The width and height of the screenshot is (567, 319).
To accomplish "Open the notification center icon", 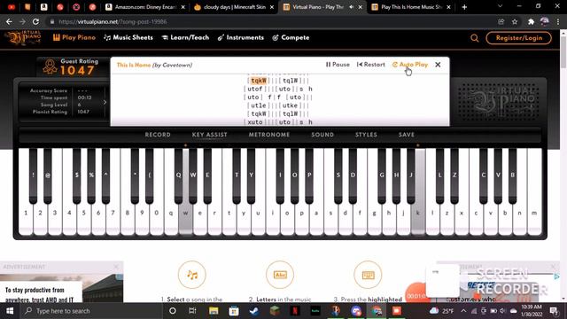I will coord(553,311).
